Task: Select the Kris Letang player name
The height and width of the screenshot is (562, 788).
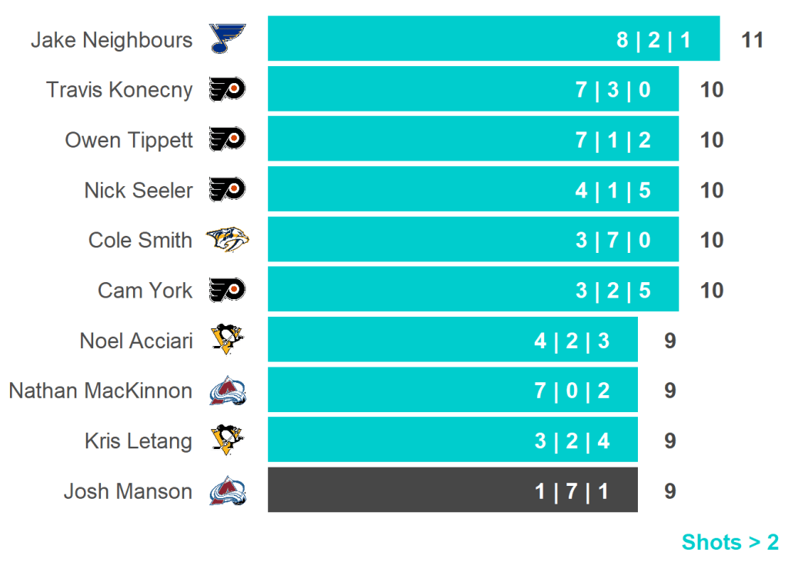Action: click(x=139, y=441)
